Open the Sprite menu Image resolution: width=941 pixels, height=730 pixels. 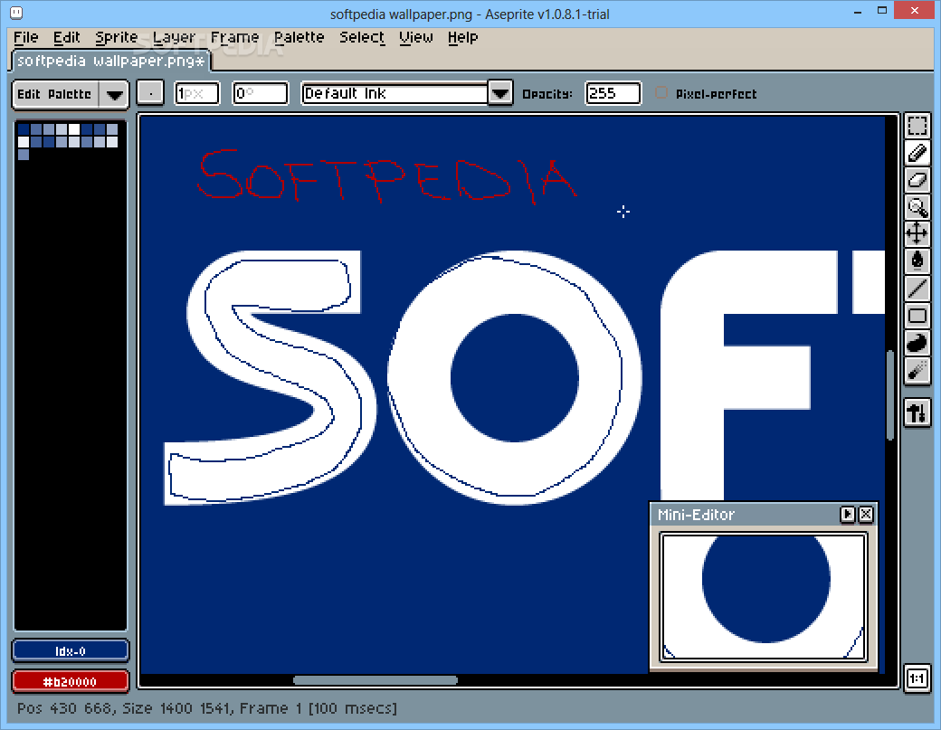point(117,37)
